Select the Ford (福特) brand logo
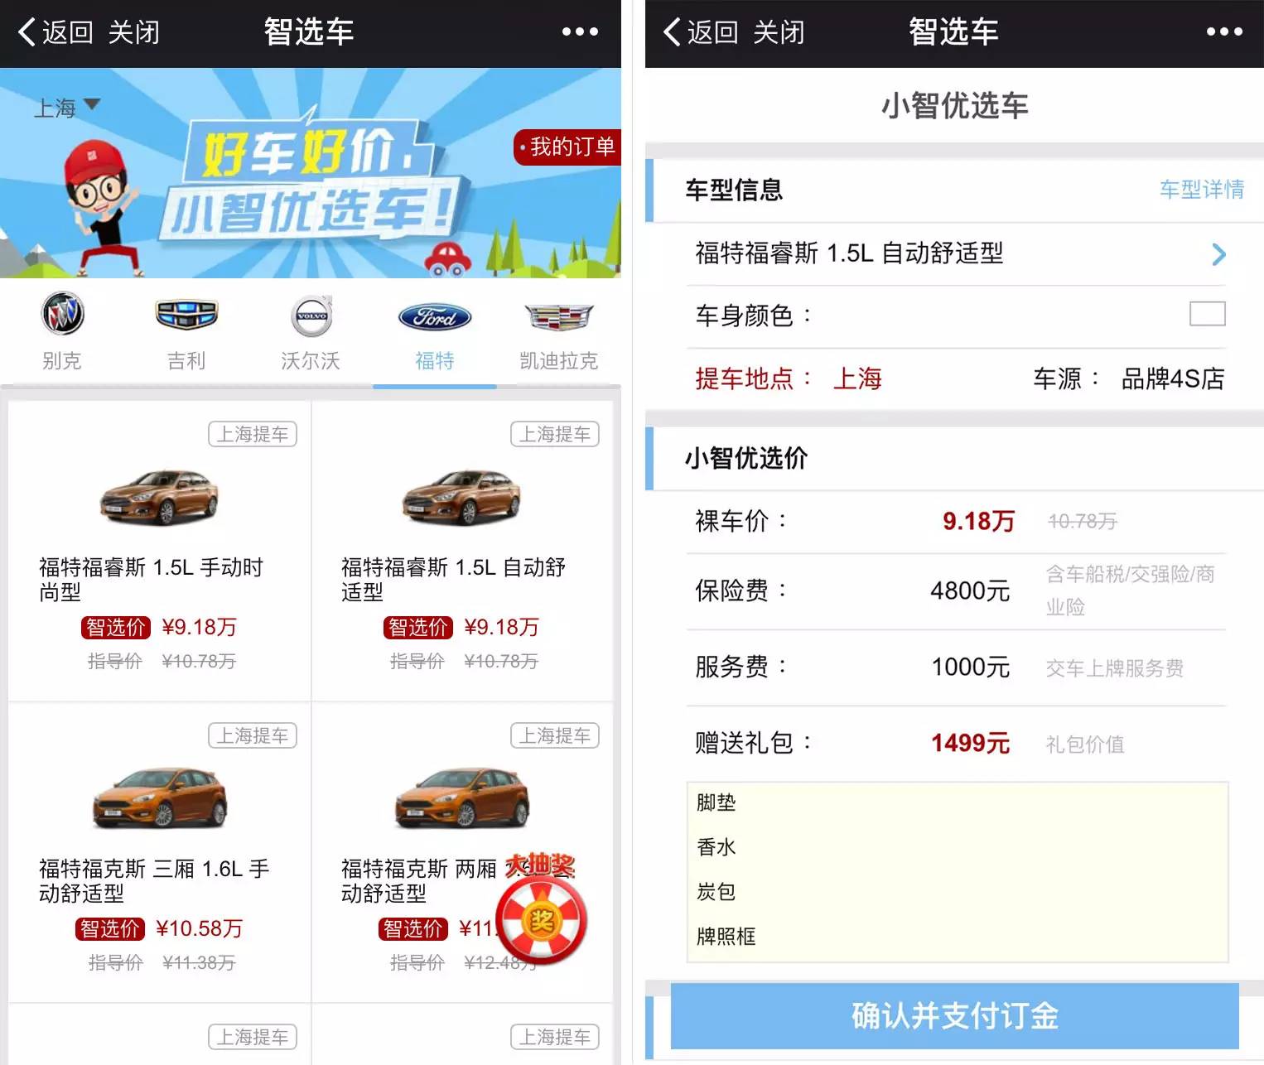 click(435, 317)
